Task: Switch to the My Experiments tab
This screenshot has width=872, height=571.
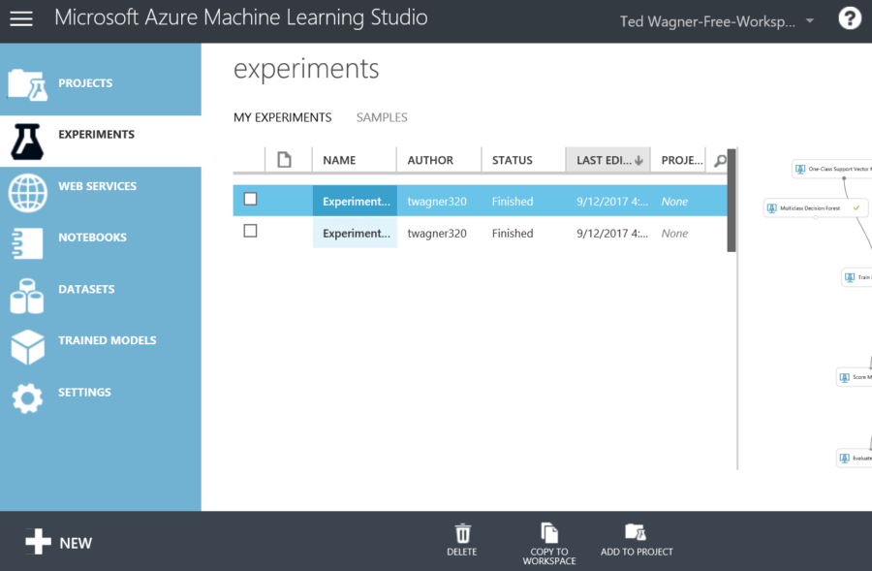Action: click(x=283, y=117)
